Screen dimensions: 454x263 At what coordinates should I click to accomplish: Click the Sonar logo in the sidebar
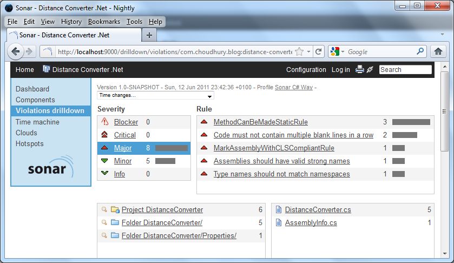pos(51,166)
